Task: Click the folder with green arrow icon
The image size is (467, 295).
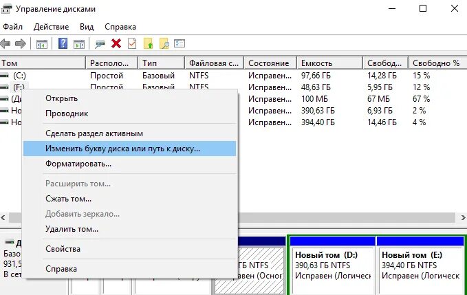Action: point(149,43)
